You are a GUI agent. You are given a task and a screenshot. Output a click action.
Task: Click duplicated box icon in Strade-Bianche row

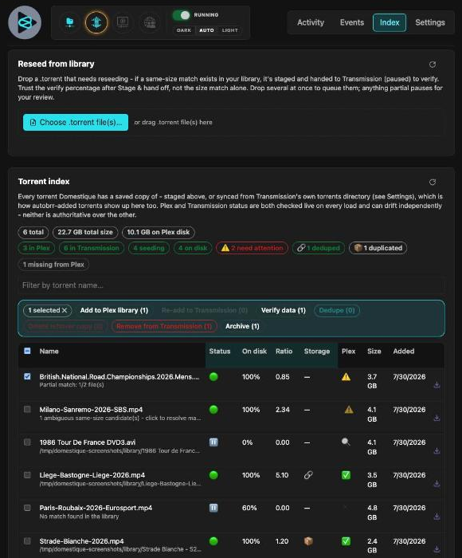click(x=308, y=541)
